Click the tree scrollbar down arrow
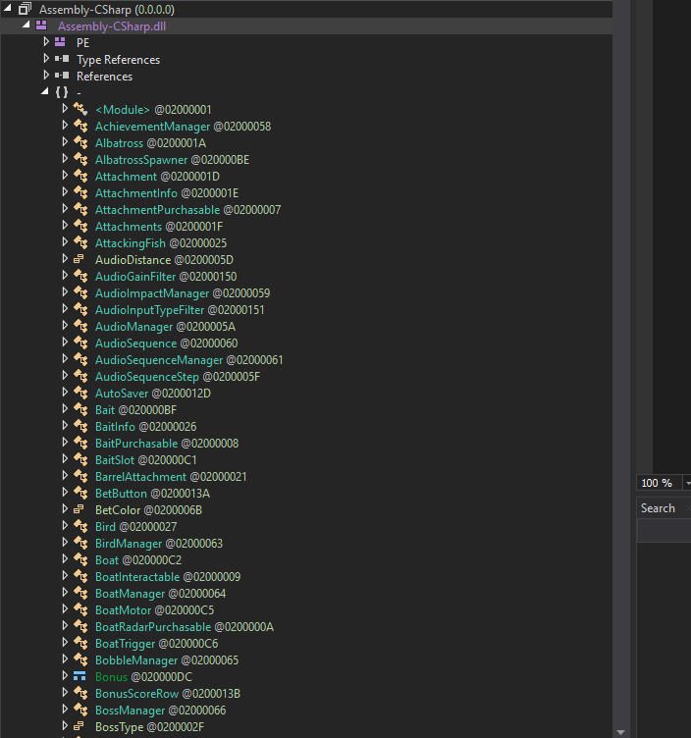Image resolution: width=691 pixels, height=738 pixels. 621,732
